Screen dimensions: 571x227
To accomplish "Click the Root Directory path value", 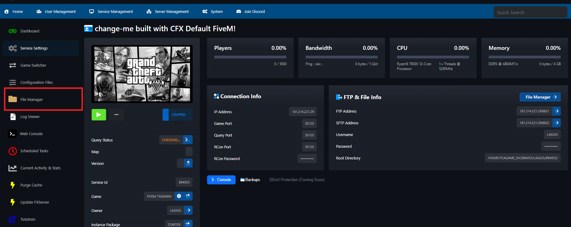I will (523, 158).
